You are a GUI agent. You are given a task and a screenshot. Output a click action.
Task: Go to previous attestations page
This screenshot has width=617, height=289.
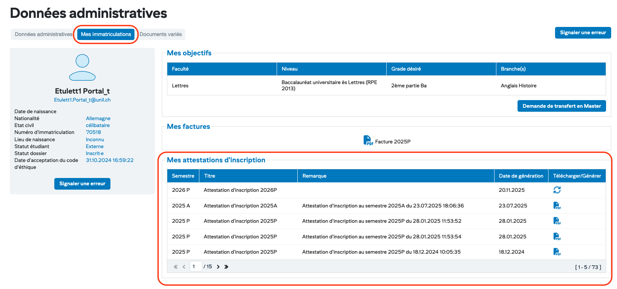pyautogui.click(x=184, y=267)
